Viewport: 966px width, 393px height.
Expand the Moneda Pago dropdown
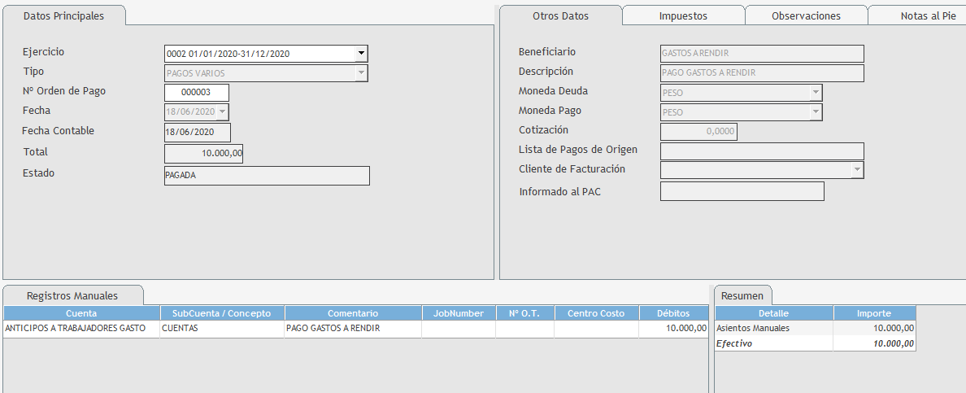(x=816, y=112)
